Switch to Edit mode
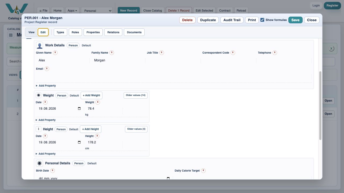344x193 pixels. click(43, 32)
